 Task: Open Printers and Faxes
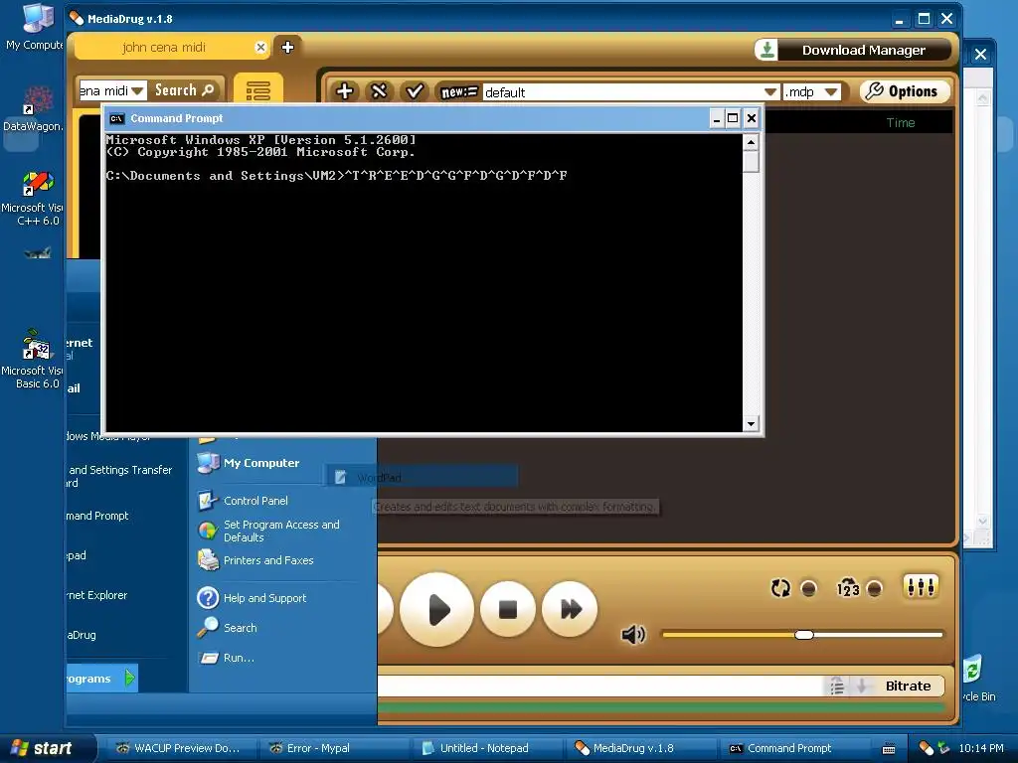click(x=256, y=560)
